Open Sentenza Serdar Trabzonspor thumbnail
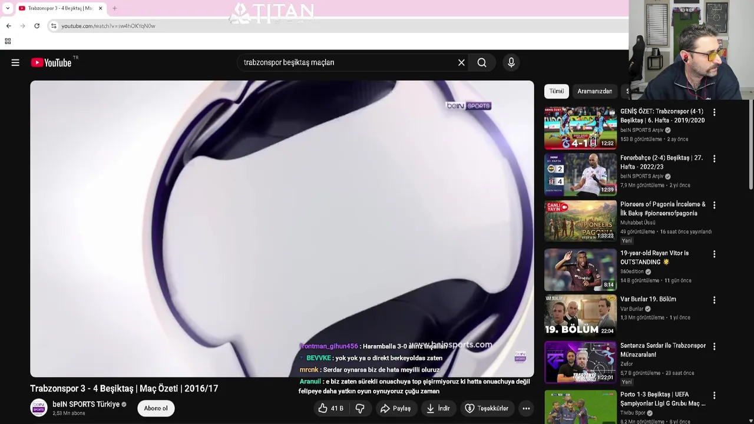The width and height of the screenshot is (754, 424). click(580, 362)
